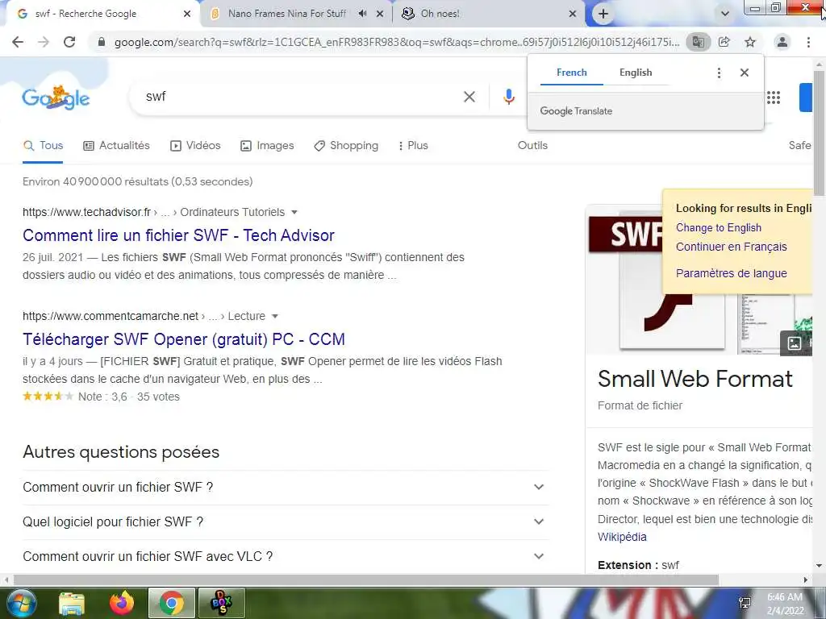Select the French tab in translate popup
The width and height of the screenshot is (826, 619).
point(572,73)
